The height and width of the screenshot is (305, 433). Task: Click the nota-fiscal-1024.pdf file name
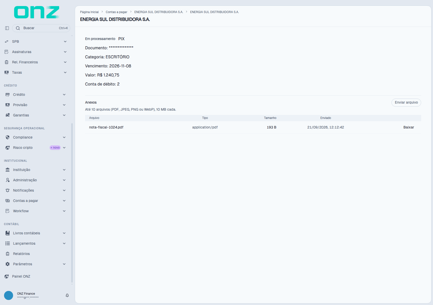coord(106,127)
